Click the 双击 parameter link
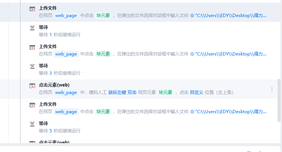The height and width of the screenshot is (152, 282). tap(132, 92)
